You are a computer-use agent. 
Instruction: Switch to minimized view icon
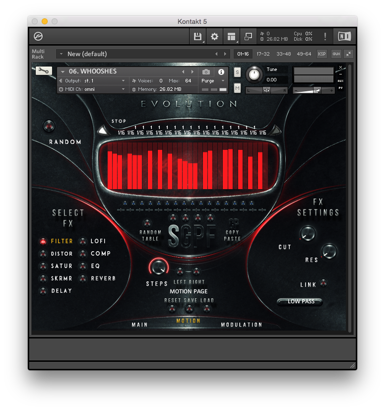pos(248,36)
